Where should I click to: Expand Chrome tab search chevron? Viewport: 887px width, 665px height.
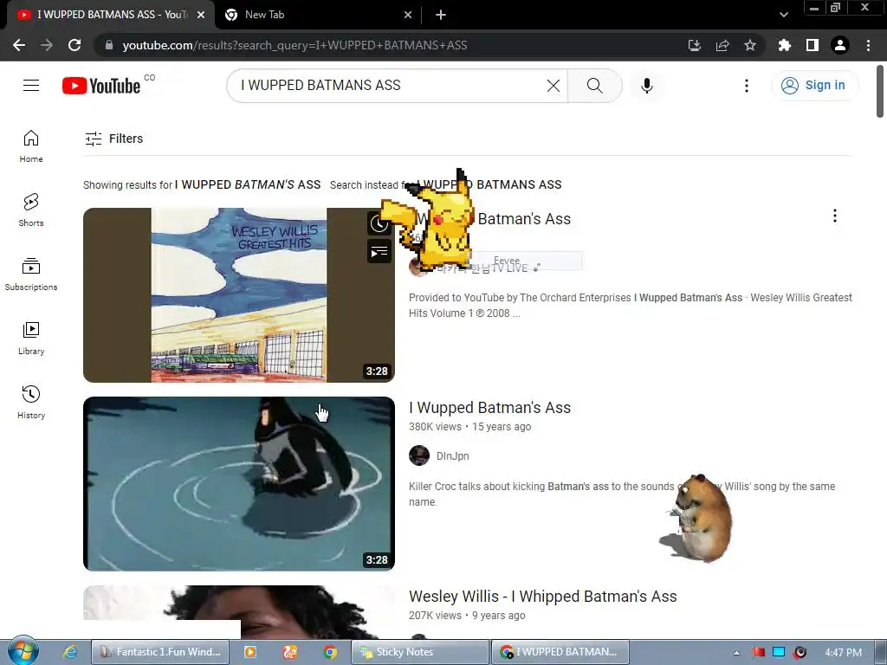click(783, 15)
